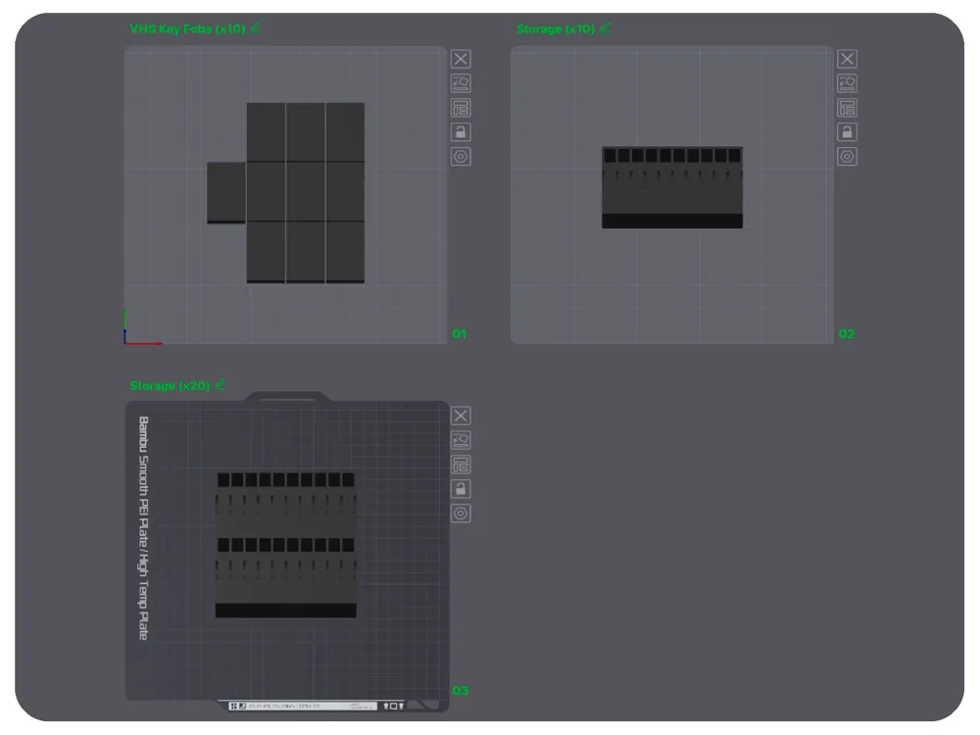This screenshot has width=980, height=735.
Task: Clear objects from Storage (x10) plate
Action: pyautogui.click(x=847, y=59)
